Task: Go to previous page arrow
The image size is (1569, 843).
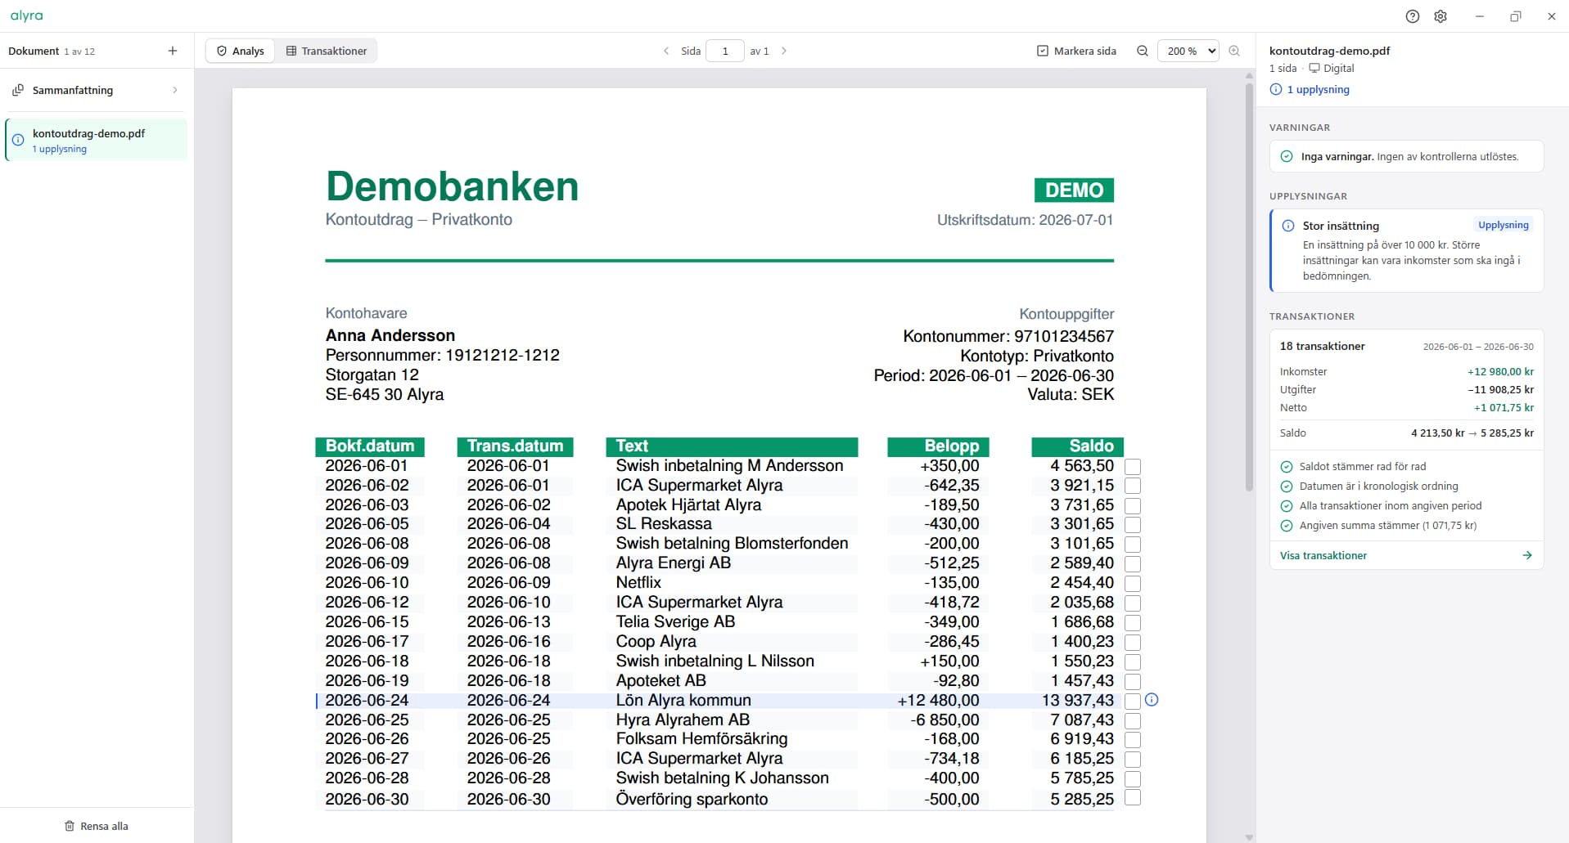Action: tap(666, 51)
